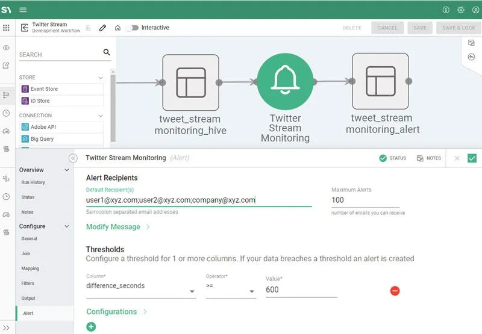Expand Modify Message section
482x334 pixels.
[x=118, y=227]
